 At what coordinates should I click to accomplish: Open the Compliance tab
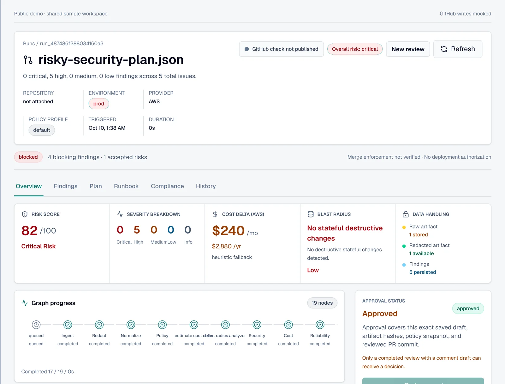(x=167, y=186)
